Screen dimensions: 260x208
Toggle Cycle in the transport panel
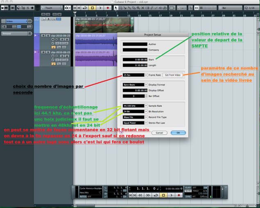[x=156, y=195]
